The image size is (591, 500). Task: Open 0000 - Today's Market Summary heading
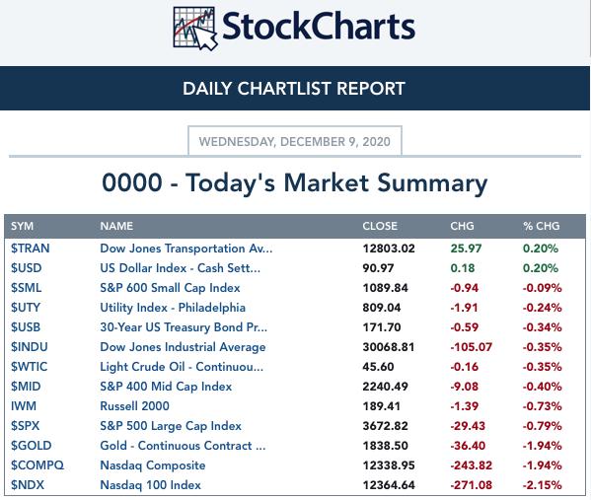coord(295,183)
